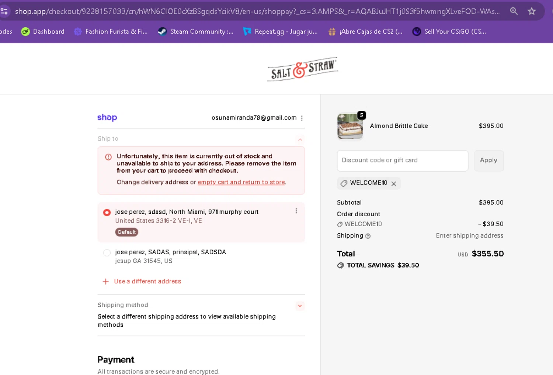Viewport: 553px width, 375px height.
Task: Click the Payment heading
Action: tap(116, 359)
